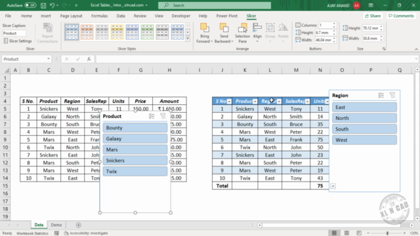Screen dimensions: 420x236
Task: Select Twix in Product slicer
Action: 135,171
